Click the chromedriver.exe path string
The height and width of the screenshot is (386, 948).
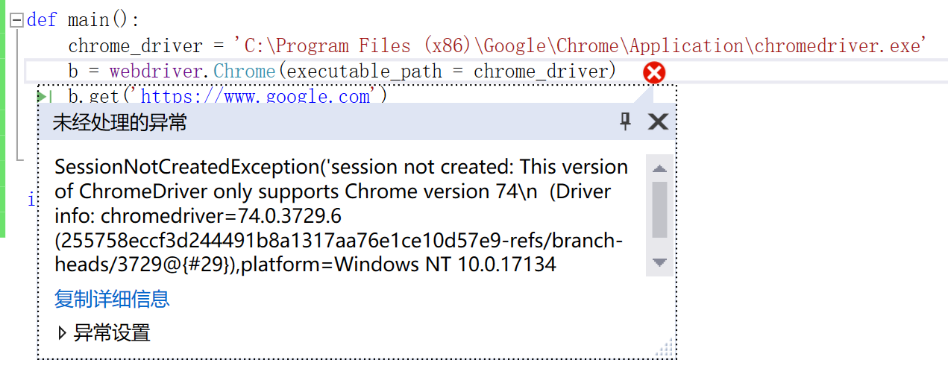coord(580,46)
